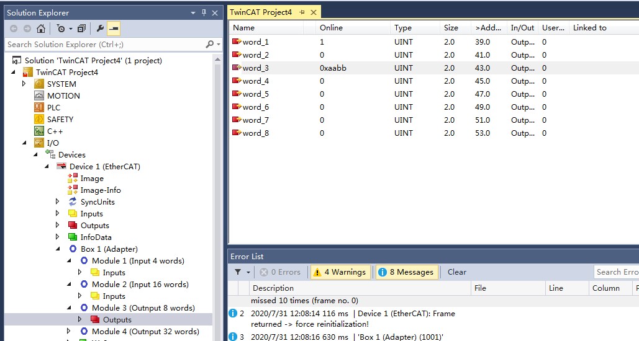Click the 0xaabb online value
This screenshot has width=639, height=341.
333,68
